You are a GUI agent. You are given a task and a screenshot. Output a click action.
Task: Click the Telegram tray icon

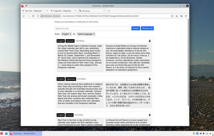coord(200,134)
